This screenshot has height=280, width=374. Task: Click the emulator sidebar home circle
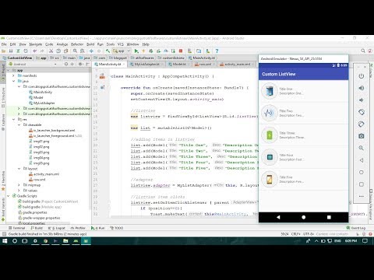click(362, 172)
